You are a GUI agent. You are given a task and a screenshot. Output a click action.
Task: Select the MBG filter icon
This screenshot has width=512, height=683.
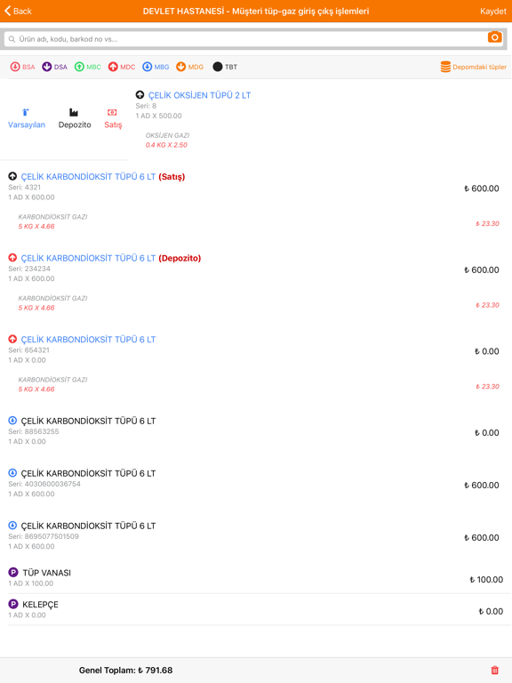point(148,67)
